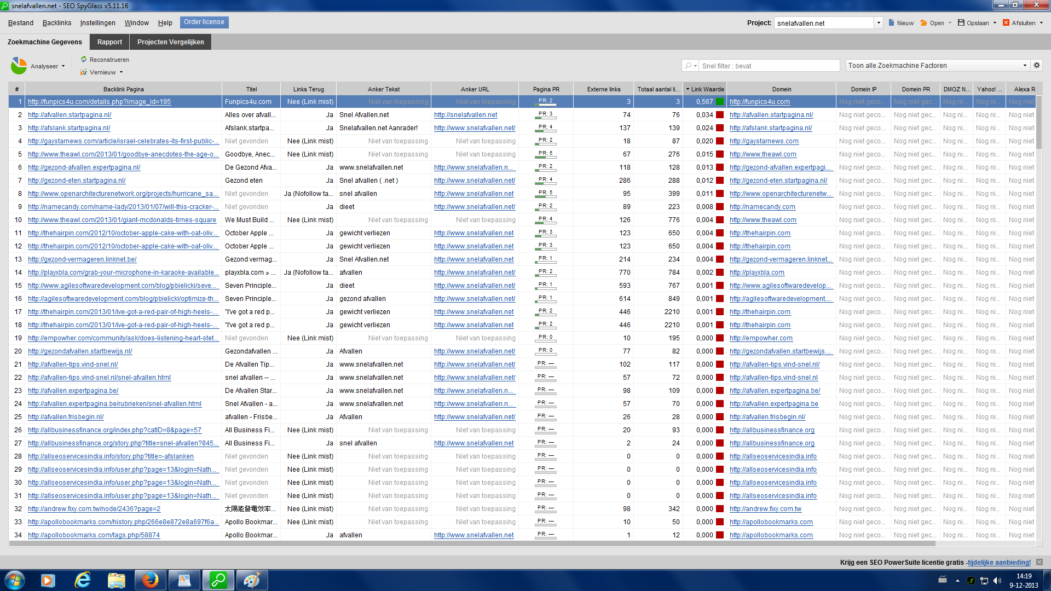Click the Open project folder icon
The height and width of the screenshot is (591, 1051).
923,23
